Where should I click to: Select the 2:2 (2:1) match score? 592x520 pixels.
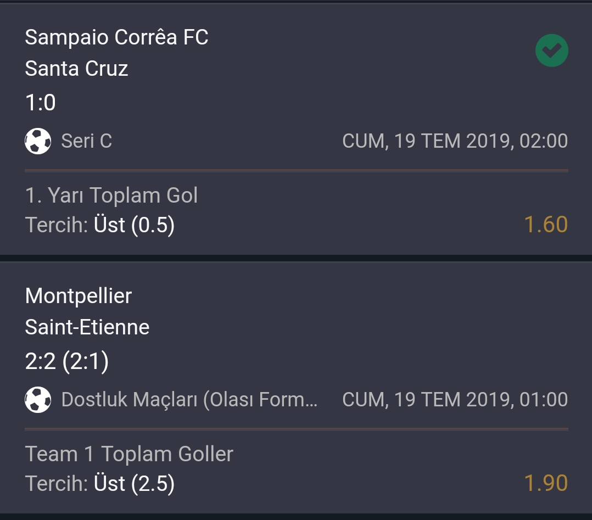point(67,361)
